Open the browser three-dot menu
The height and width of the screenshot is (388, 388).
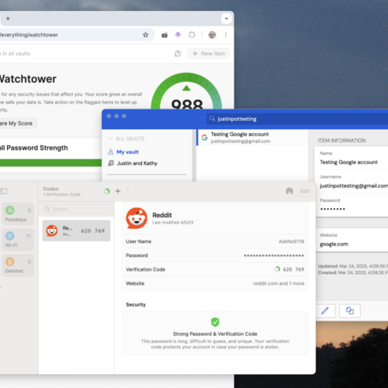(226, 35)
